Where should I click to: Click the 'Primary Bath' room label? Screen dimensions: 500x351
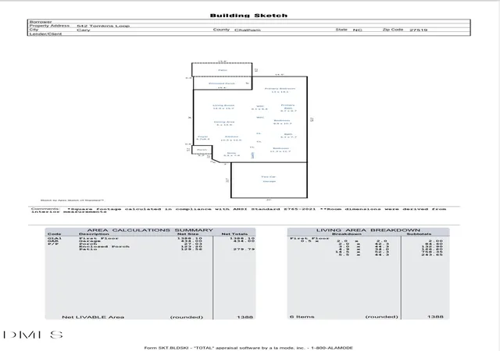point(288,107)
